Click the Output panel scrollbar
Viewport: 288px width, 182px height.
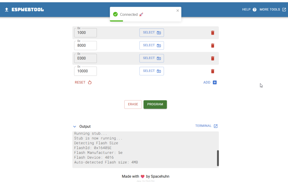217,158
